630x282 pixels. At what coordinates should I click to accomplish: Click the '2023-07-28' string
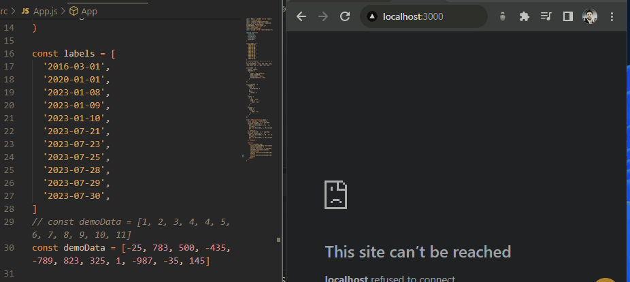[74, 170]
